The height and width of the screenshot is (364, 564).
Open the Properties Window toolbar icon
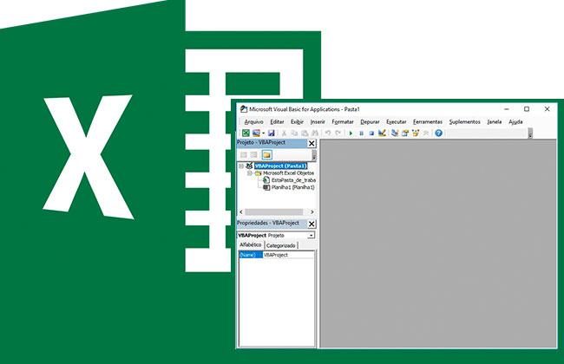tap(405, 133)
